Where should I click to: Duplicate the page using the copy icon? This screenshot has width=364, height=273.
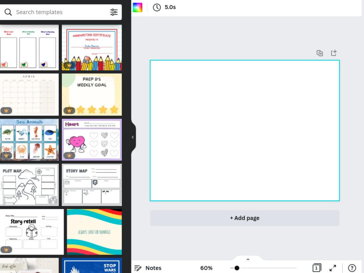[320, 53]
